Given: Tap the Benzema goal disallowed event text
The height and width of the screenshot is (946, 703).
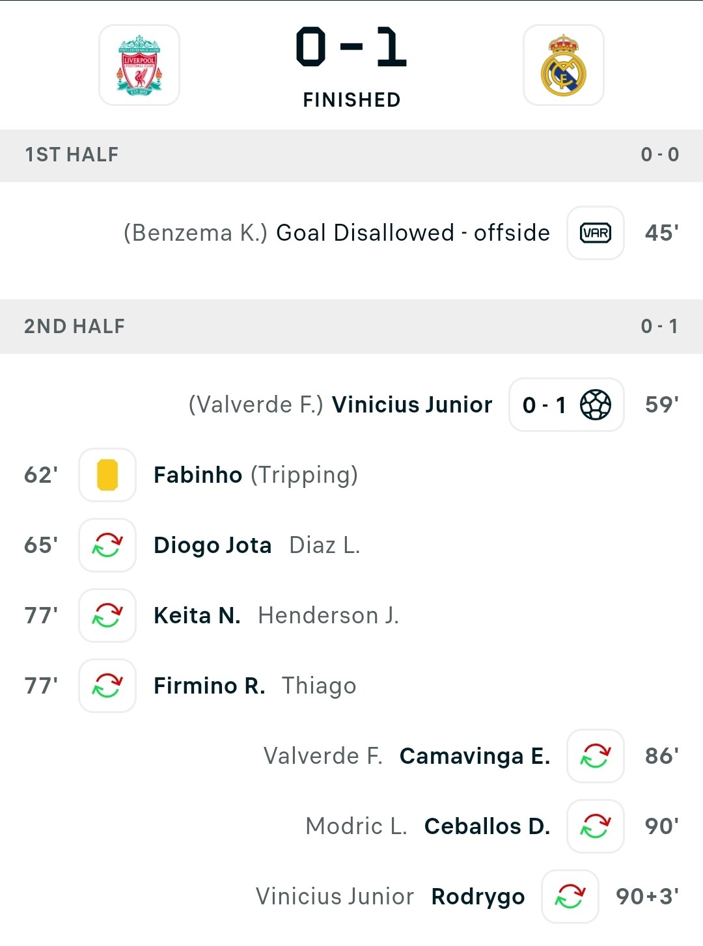Looking at the screenshot, I should [337, 233].
